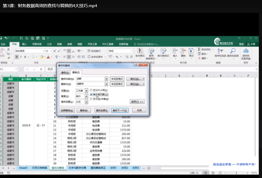Select the Format Painter brush icon

[x=8, y=58]
